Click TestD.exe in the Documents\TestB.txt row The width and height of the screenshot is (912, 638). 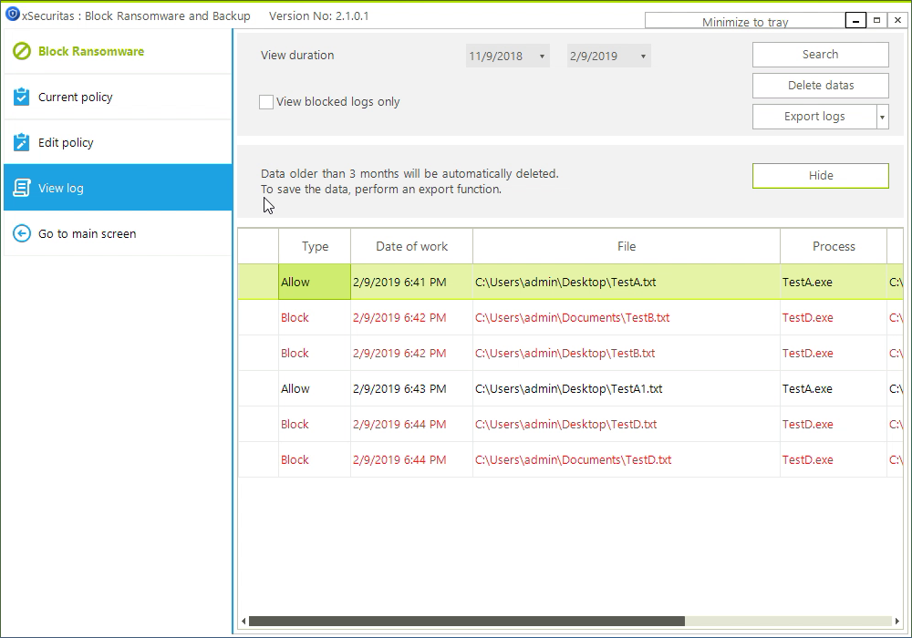click(834, 318)
